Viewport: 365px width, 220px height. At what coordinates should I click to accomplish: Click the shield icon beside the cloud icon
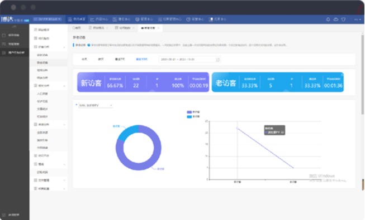[x=343, y=19]
